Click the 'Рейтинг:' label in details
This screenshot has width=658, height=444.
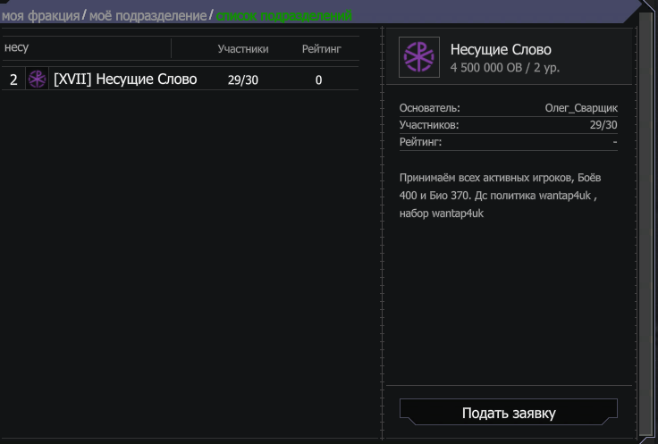420,142
